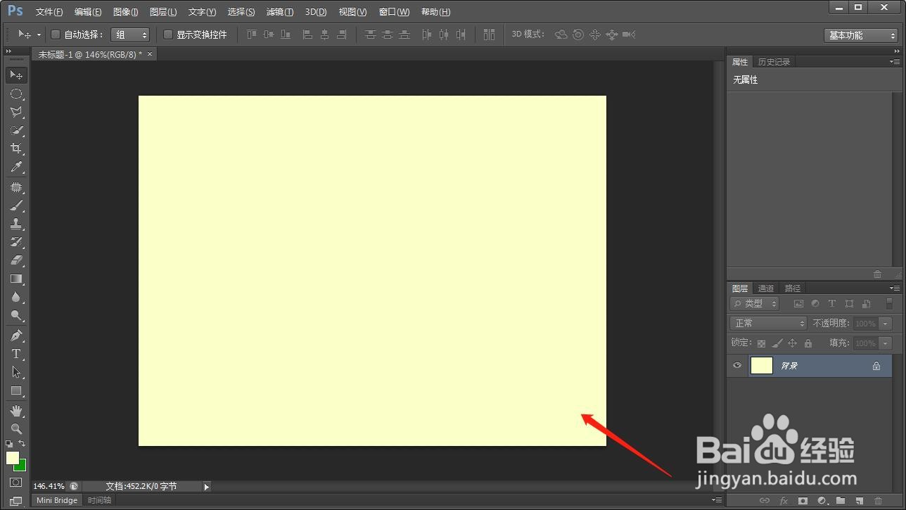
Task: Select the Crop tool
Action: tap(16, 148)
